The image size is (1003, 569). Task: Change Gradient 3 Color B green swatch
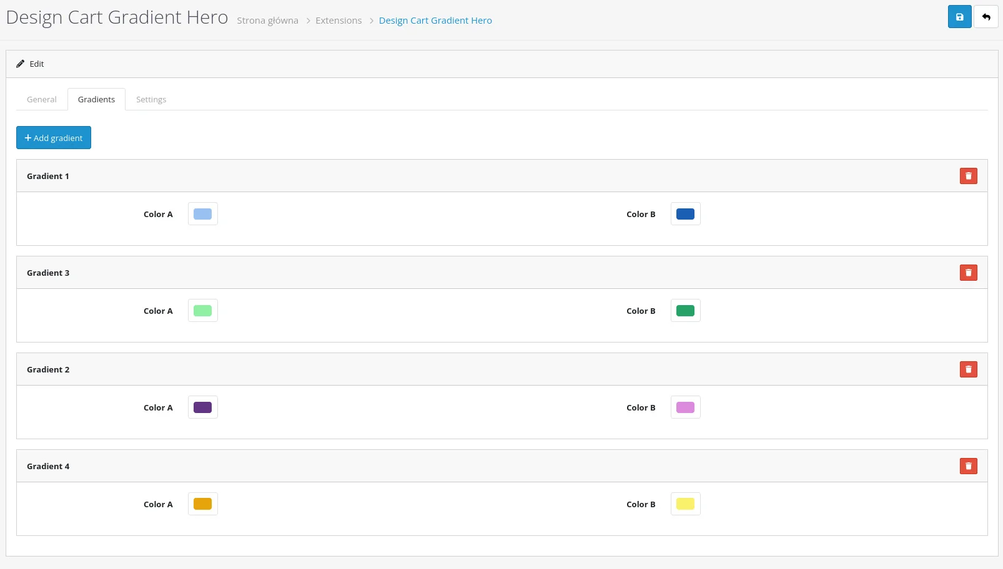pyautogui.click(x=685, y=311)
